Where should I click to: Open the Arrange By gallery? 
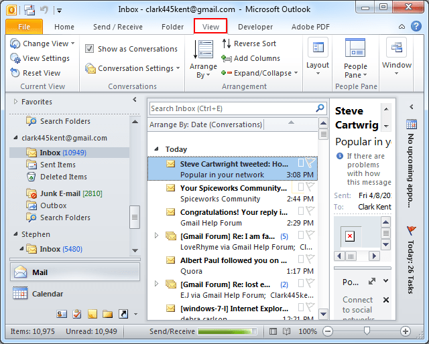pyautogui.click(x=203, y=59)
